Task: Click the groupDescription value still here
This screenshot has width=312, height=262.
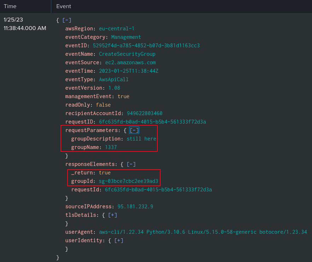Action: pyautogui.click(x=141, y=139)
